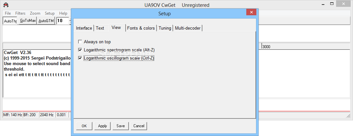Open the File menu
This screenshot has height=136, width=353.
8,13
